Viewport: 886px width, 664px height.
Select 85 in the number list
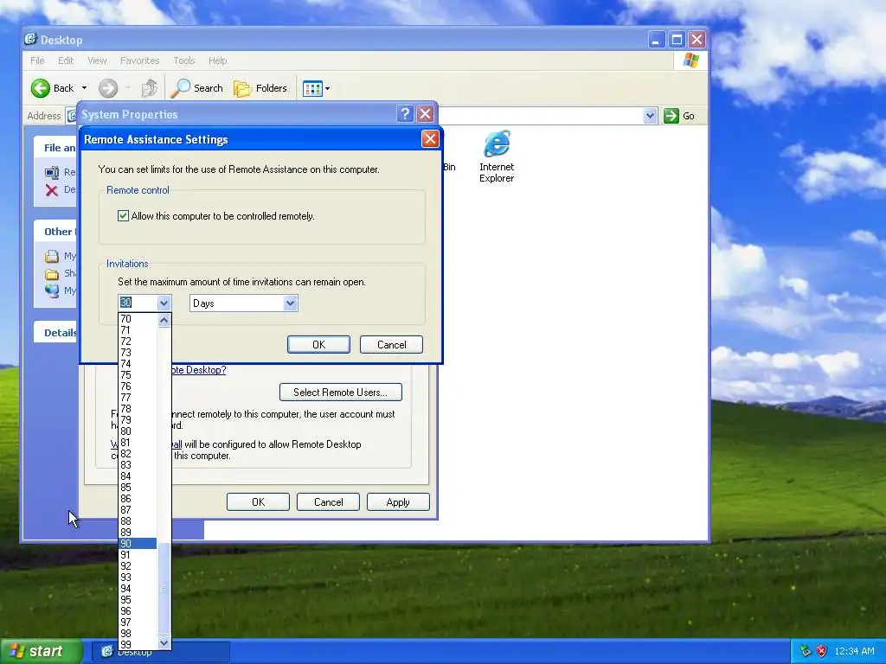(x=138, y=488)
